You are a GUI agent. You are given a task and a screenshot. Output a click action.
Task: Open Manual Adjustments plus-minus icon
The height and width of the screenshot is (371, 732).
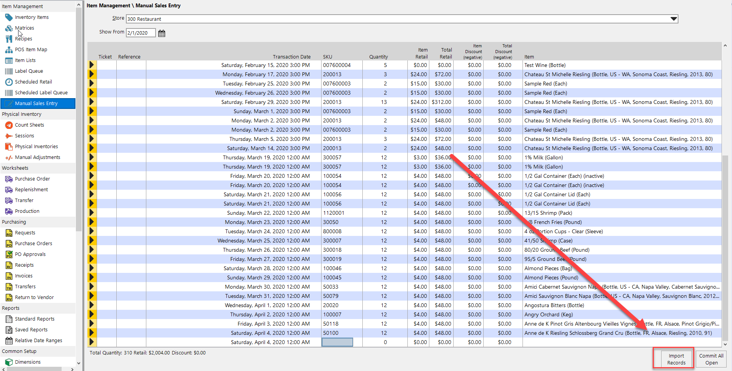(x=9, y=157)
